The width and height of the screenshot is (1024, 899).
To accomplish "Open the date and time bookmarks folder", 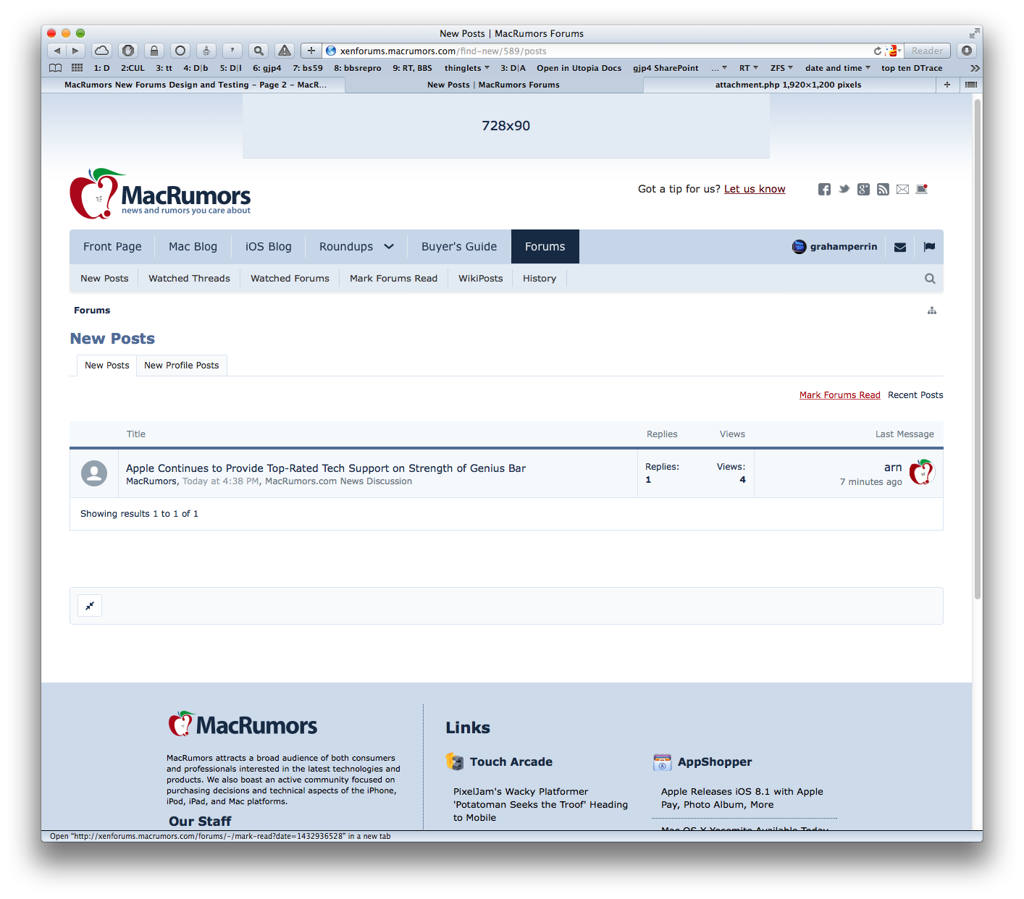I will [x=838, y=68].
